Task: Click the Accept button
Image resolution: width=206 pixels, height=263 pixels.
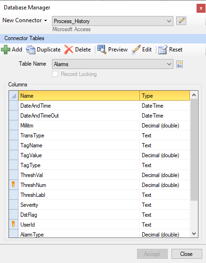Action: click(152, 254)
